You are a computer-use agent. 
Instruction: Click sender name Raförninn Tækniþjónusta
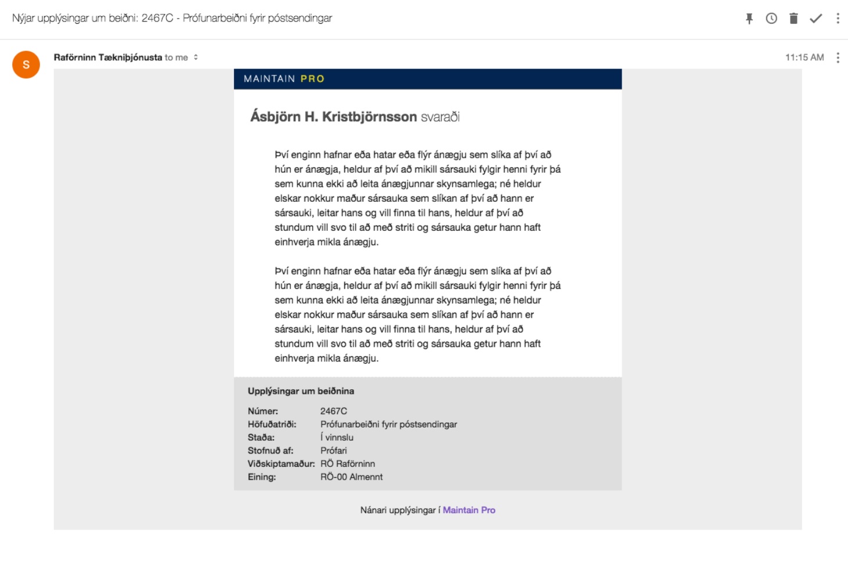pyautogui.click(x=108, y=57)
